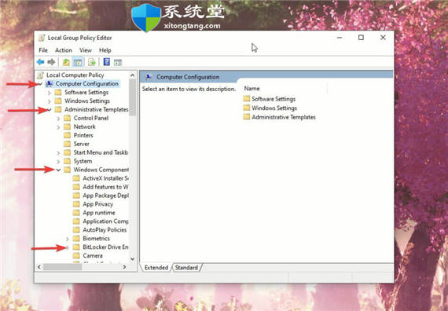This screenshot has height=311, width=448.
Task: Click the tree vertical scrollbar thumb
Action: click(132, 97)
